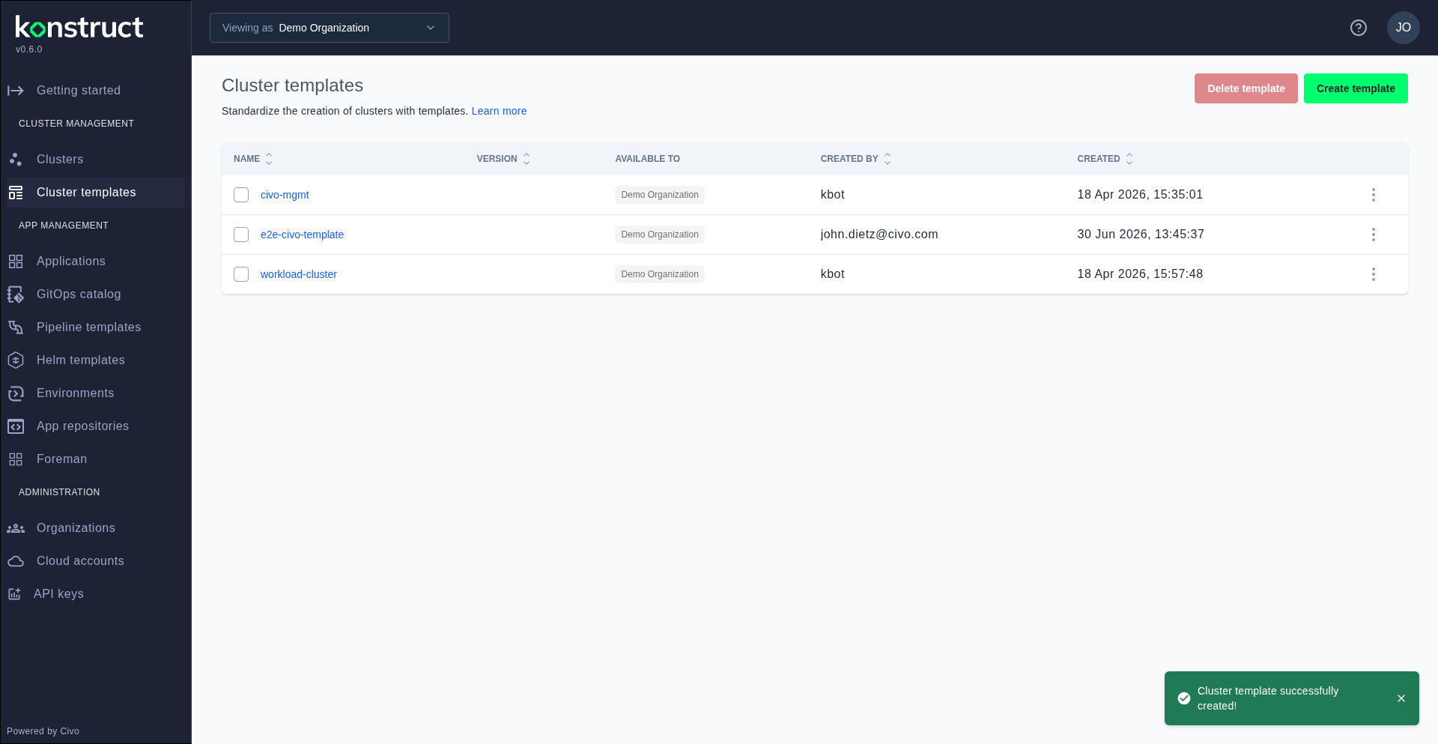Open the e2e-civo-template link

point(302,235)
